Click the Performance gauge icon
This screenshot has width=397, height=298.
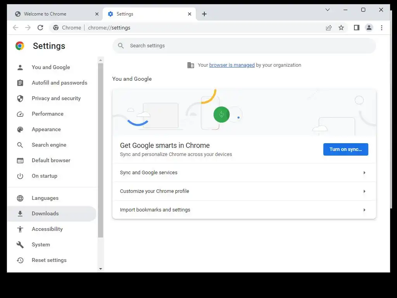(x=20, y=114)
